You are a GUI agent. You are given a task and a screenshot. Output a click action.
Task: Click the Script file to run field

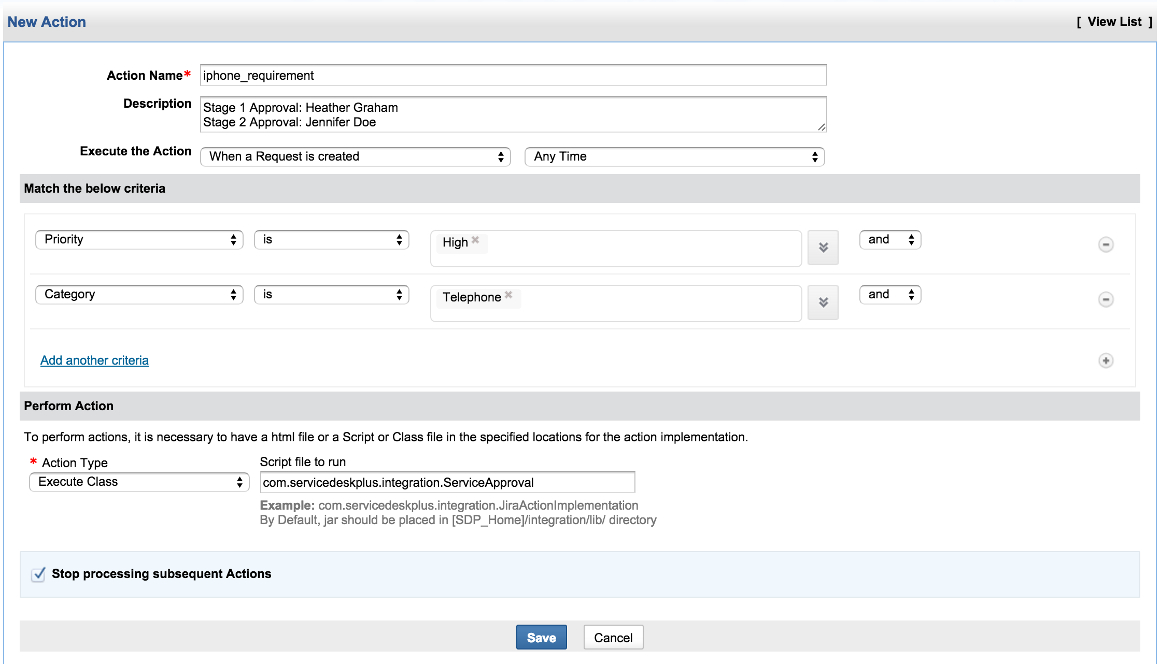[x=447, y=482]
